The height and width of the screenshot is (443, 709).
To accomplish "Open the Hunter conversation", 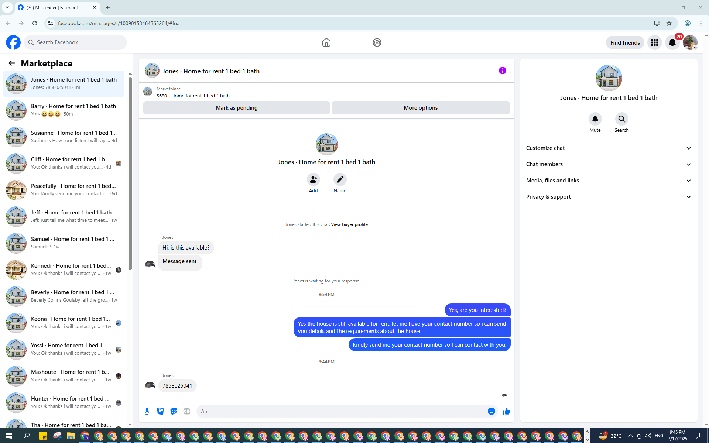I will pyautogui.click(x=64, y=403).
